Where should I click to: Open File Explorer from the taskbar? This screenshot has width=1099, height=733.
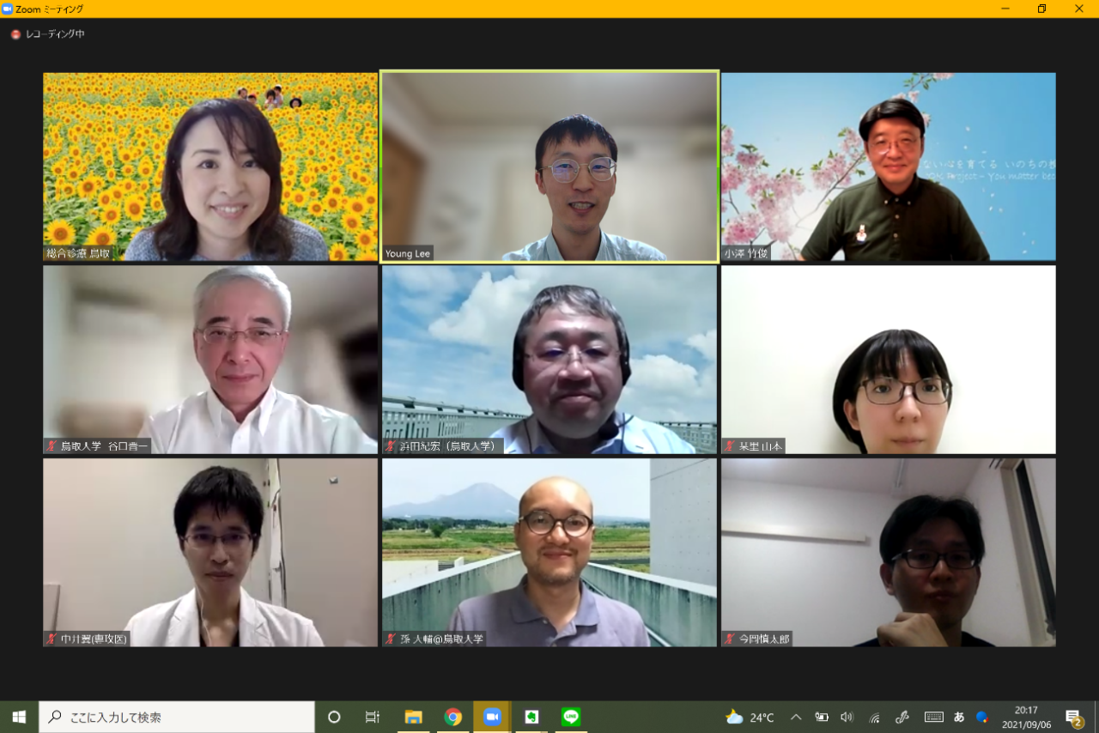[414, 717]
